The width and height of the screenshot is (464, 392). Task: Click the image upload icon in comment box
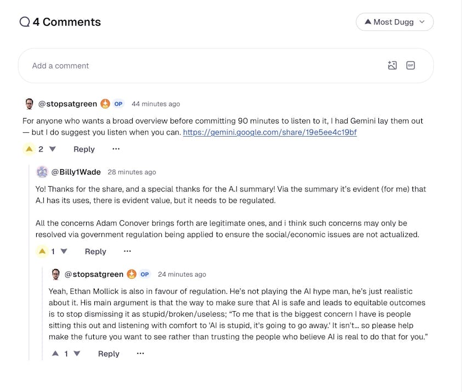pos(392,66)
